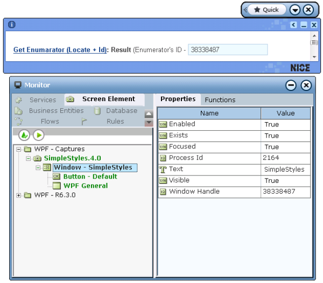Click the notification panel scroll up arrow
The height and width of the screenshot is (283, 323).
pos(314,36)
